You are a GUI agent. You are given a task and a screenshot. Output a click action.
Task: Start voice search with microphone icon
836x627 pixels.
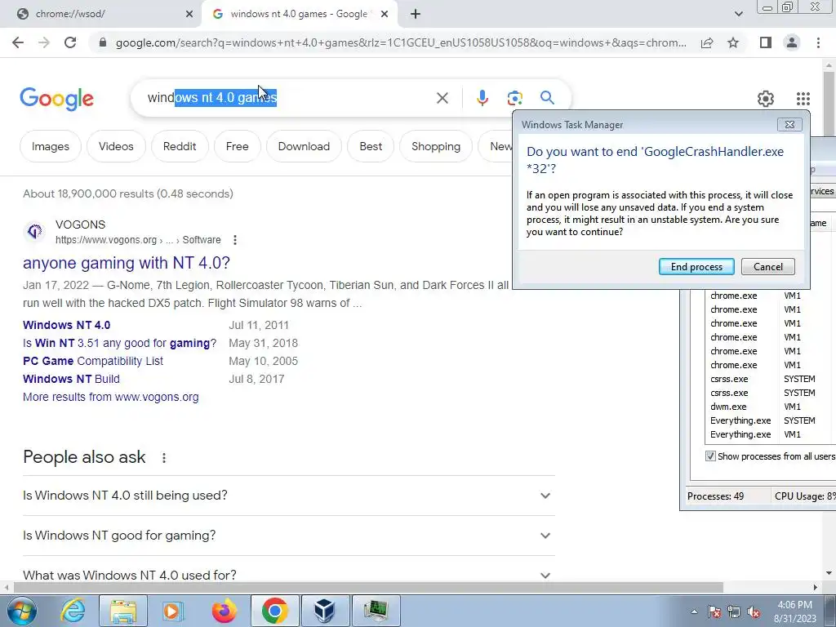482,98
